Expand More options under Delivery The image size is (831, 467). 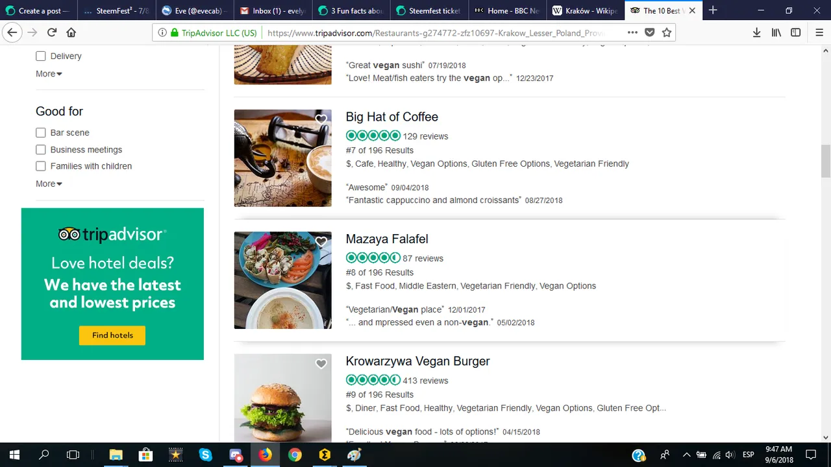[x=49, y=74]
